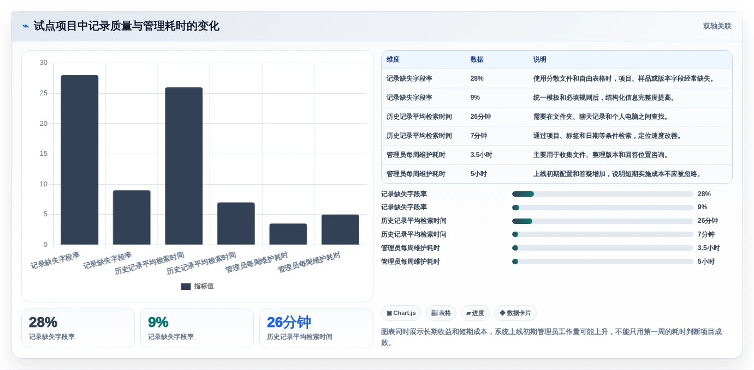Click the progress bar labeled 3.5小时
This screenshot has height=370, width=754.
(x=603, y=248)
